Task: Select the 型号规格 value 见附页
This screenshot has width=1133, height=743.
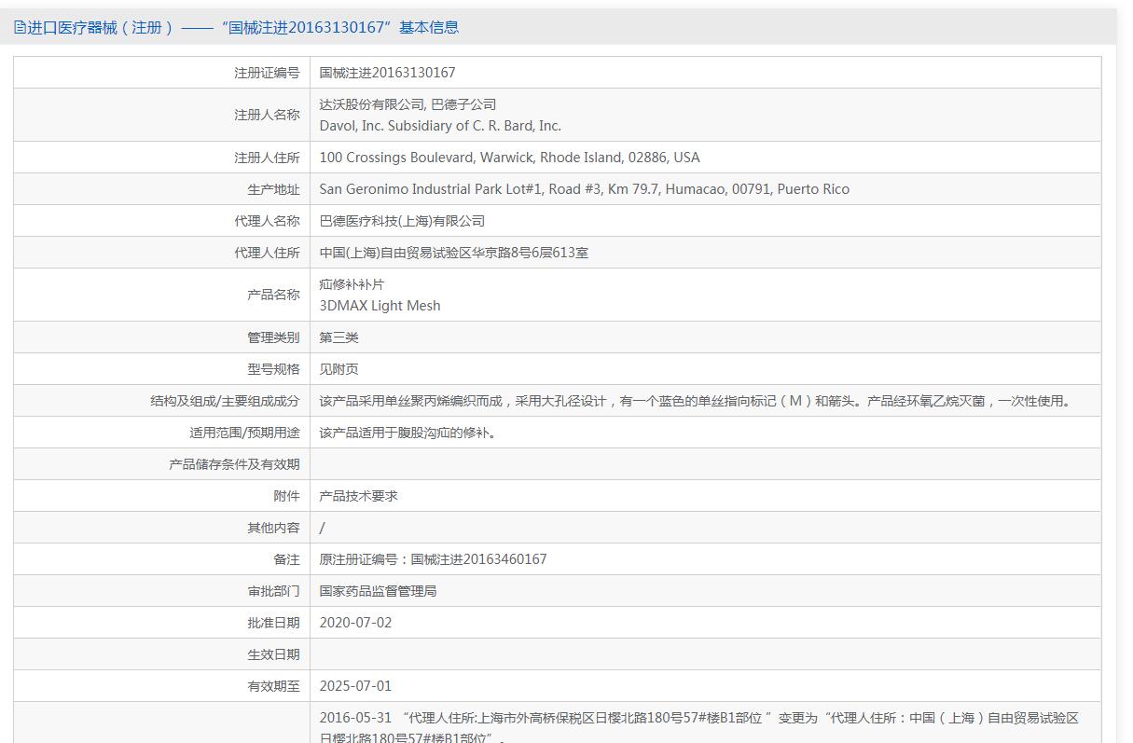Action: point(339,369)
